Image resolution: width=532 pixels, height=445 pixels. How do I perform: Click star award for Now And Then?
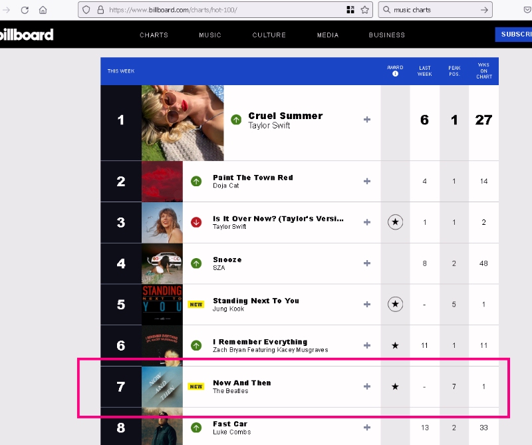tap(395, 386)
